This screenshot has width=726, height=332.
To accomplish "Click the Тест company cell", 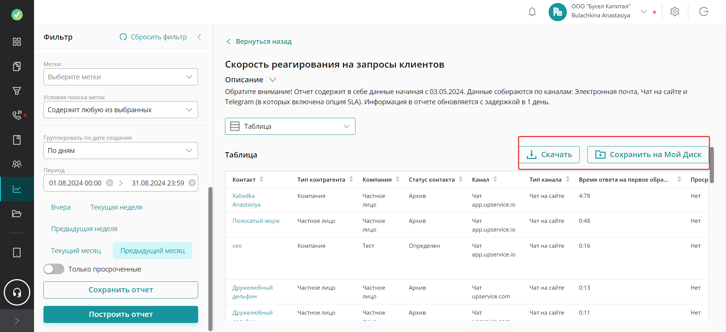I will pyautogui.click(x=368, y=246).
